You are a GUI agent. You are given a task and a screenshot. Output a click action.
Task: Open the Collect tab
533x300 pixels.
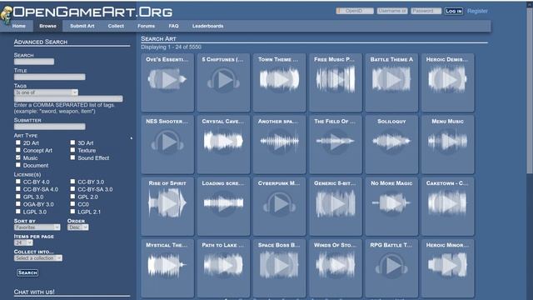(x=116, y=26)
